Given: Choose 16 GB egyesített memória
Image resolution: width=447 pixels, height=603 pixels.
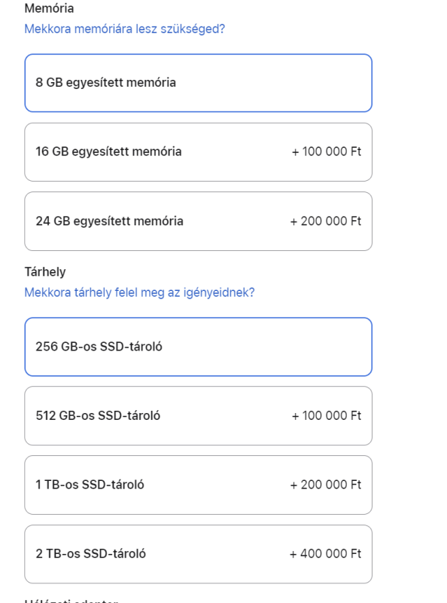Looking at the screenshot, I should point(198,152).
